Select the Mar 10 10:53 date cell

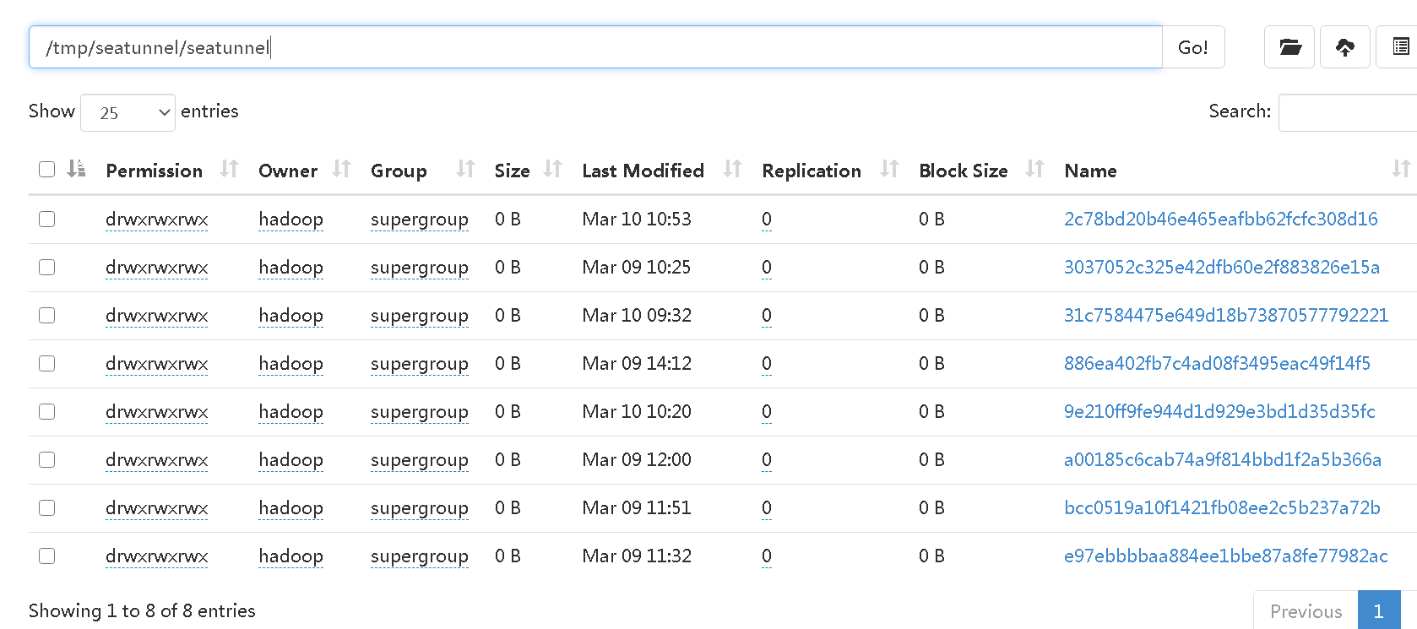(x=637, y=219)
